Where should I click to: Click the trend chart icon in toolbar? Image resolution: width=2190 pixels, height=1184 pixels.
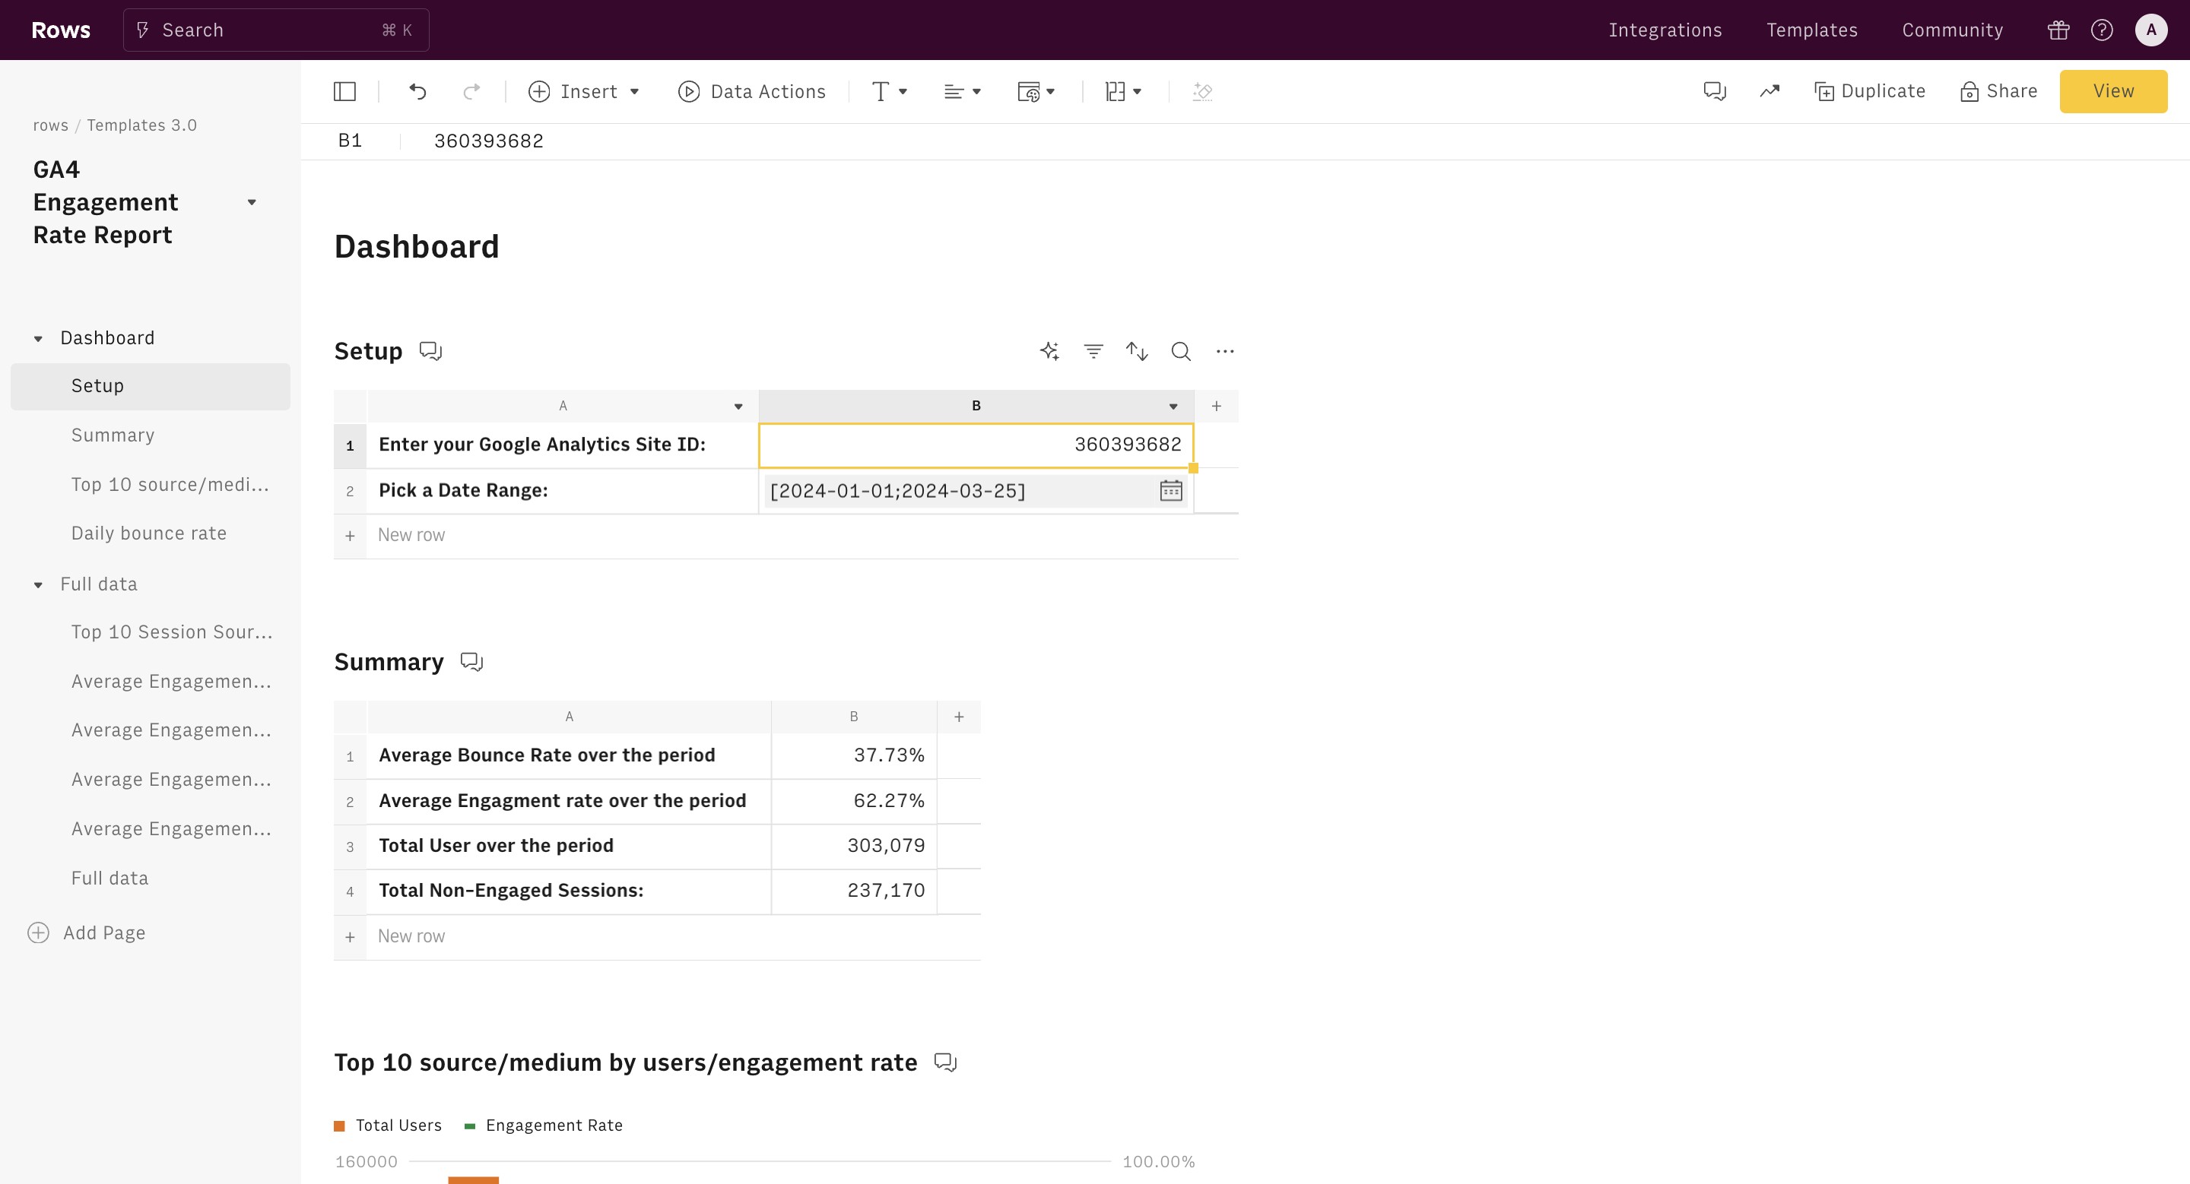click(x=1769, y=92)
